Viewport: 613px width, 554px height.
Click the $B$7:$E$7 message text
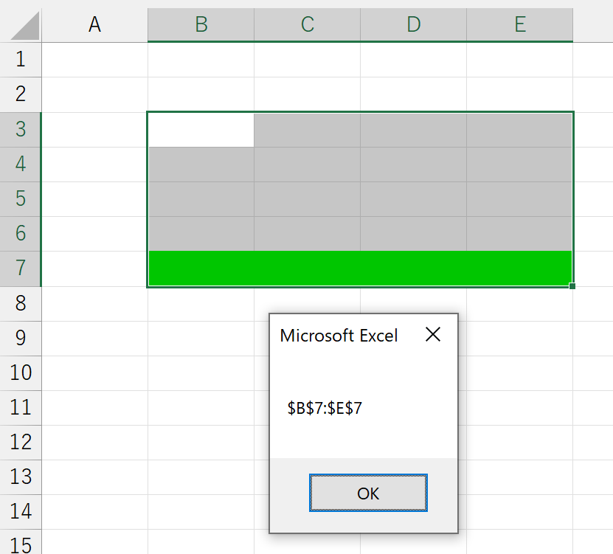click(x=325, y=408)
